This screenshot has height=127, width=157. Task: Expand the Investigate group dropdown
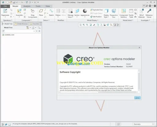(x=145, y=20)
